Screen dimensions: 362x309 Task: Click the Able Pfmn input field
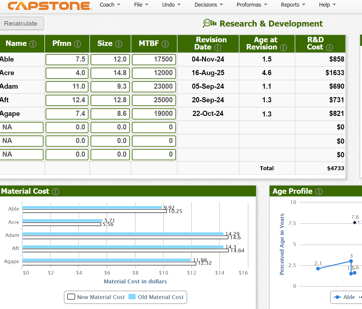point(67,59)
